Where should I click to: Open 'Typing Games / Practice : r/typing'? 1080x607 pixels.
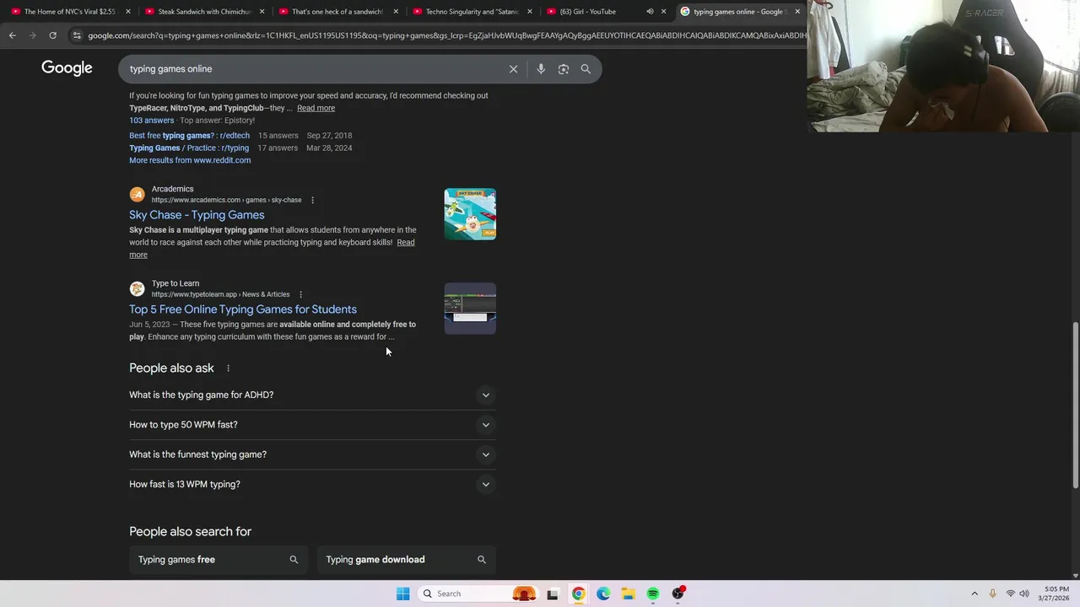click(x=189, y=148)
